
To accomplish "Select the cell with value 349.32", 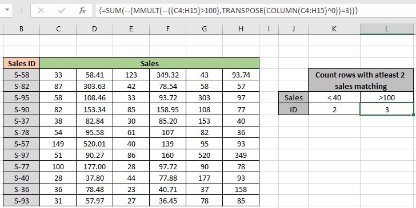I will pos(167,75).
